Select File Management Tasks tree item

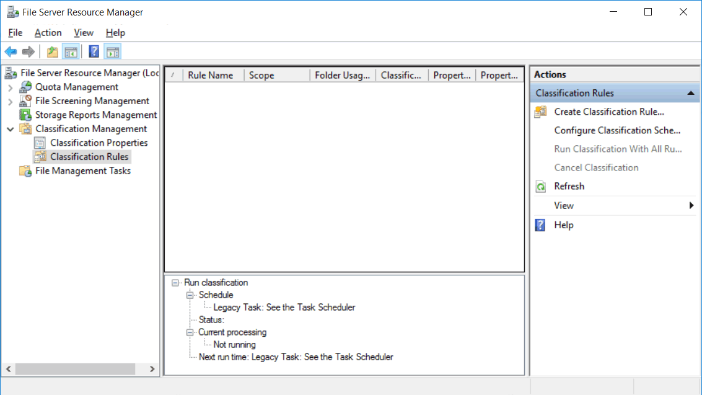[x=83, y=171]
